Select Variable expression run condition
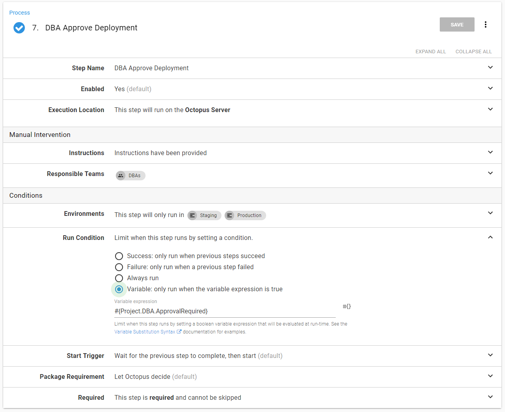505x412 pixels. pyautogui.click(x=119, y=289)
